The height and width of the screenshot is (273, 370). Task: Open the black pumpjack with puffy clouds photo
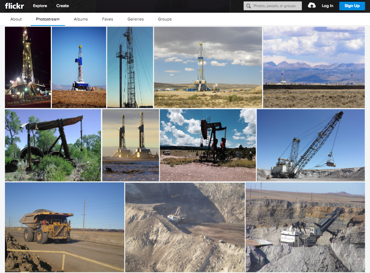tap(208, 145)
